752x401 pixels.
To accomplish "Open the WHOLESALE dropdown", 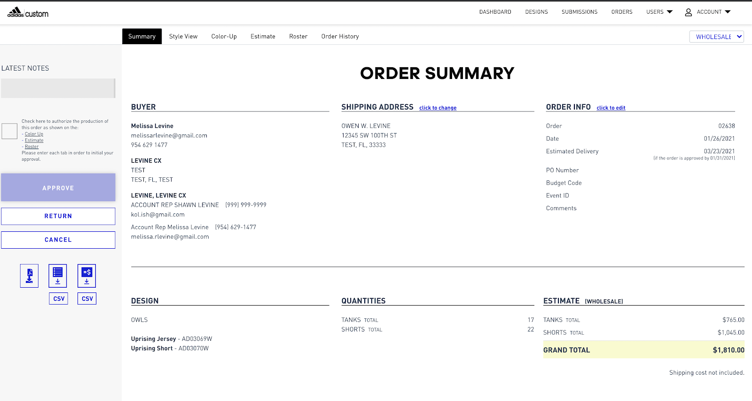I will (x=716, y=36).
